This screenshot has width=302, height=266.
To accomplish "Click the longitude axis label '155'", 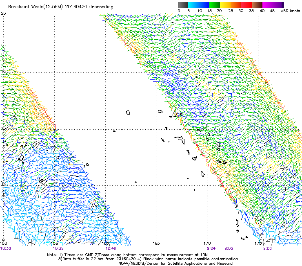I will 55,243.
